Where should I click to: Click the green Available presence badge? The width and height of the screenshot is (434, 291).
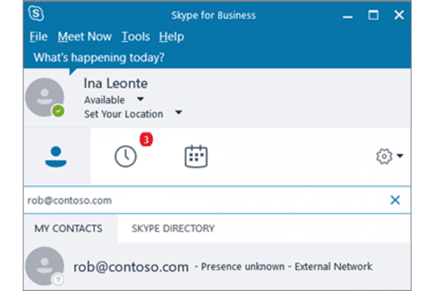click(x=58, y=111)
